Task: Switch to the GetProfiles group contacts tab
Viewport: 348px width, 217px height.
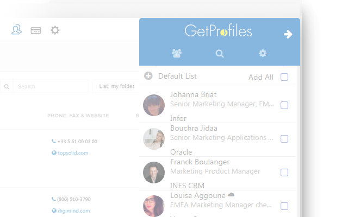Action: (x=177, y=53)
